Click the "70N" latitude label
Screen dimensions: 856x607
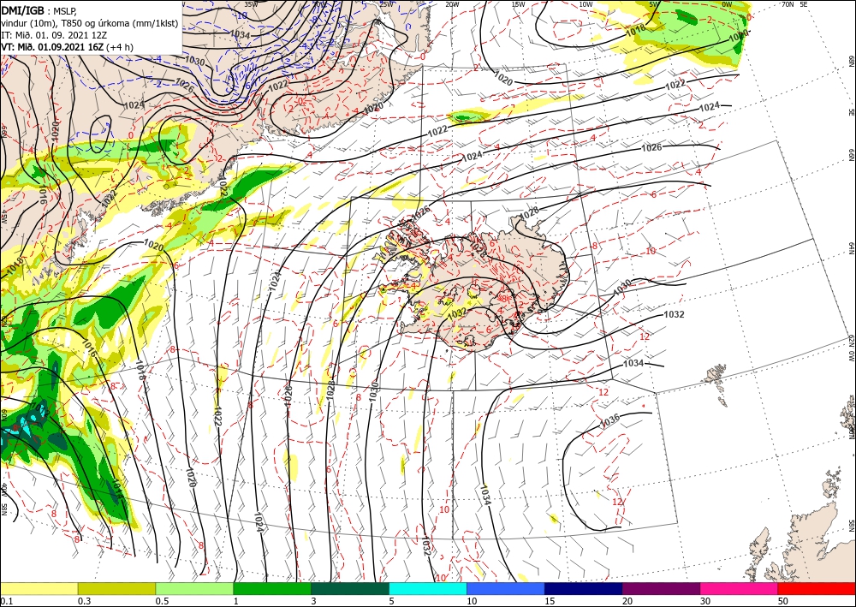tap(788, 4)
